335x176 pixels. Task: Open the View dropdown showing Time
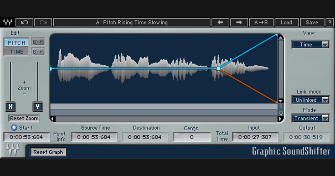point(310,44)
